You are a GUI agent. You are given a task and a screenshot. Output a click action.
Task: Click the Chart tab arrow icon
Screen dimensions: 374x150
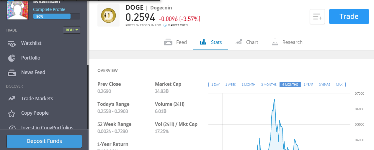239,42
